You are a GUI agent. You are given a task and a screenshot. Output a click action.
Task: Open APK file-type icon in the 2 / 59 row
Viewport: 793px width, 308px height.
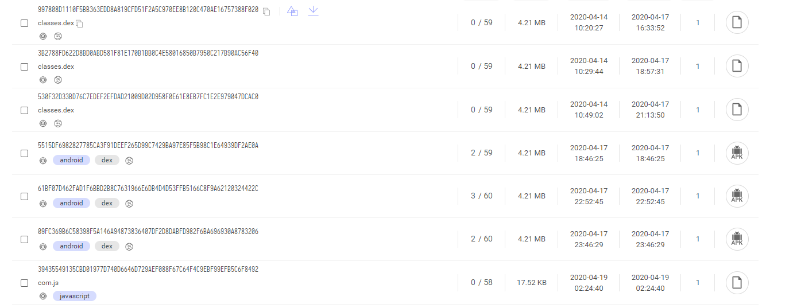point(737,153)
